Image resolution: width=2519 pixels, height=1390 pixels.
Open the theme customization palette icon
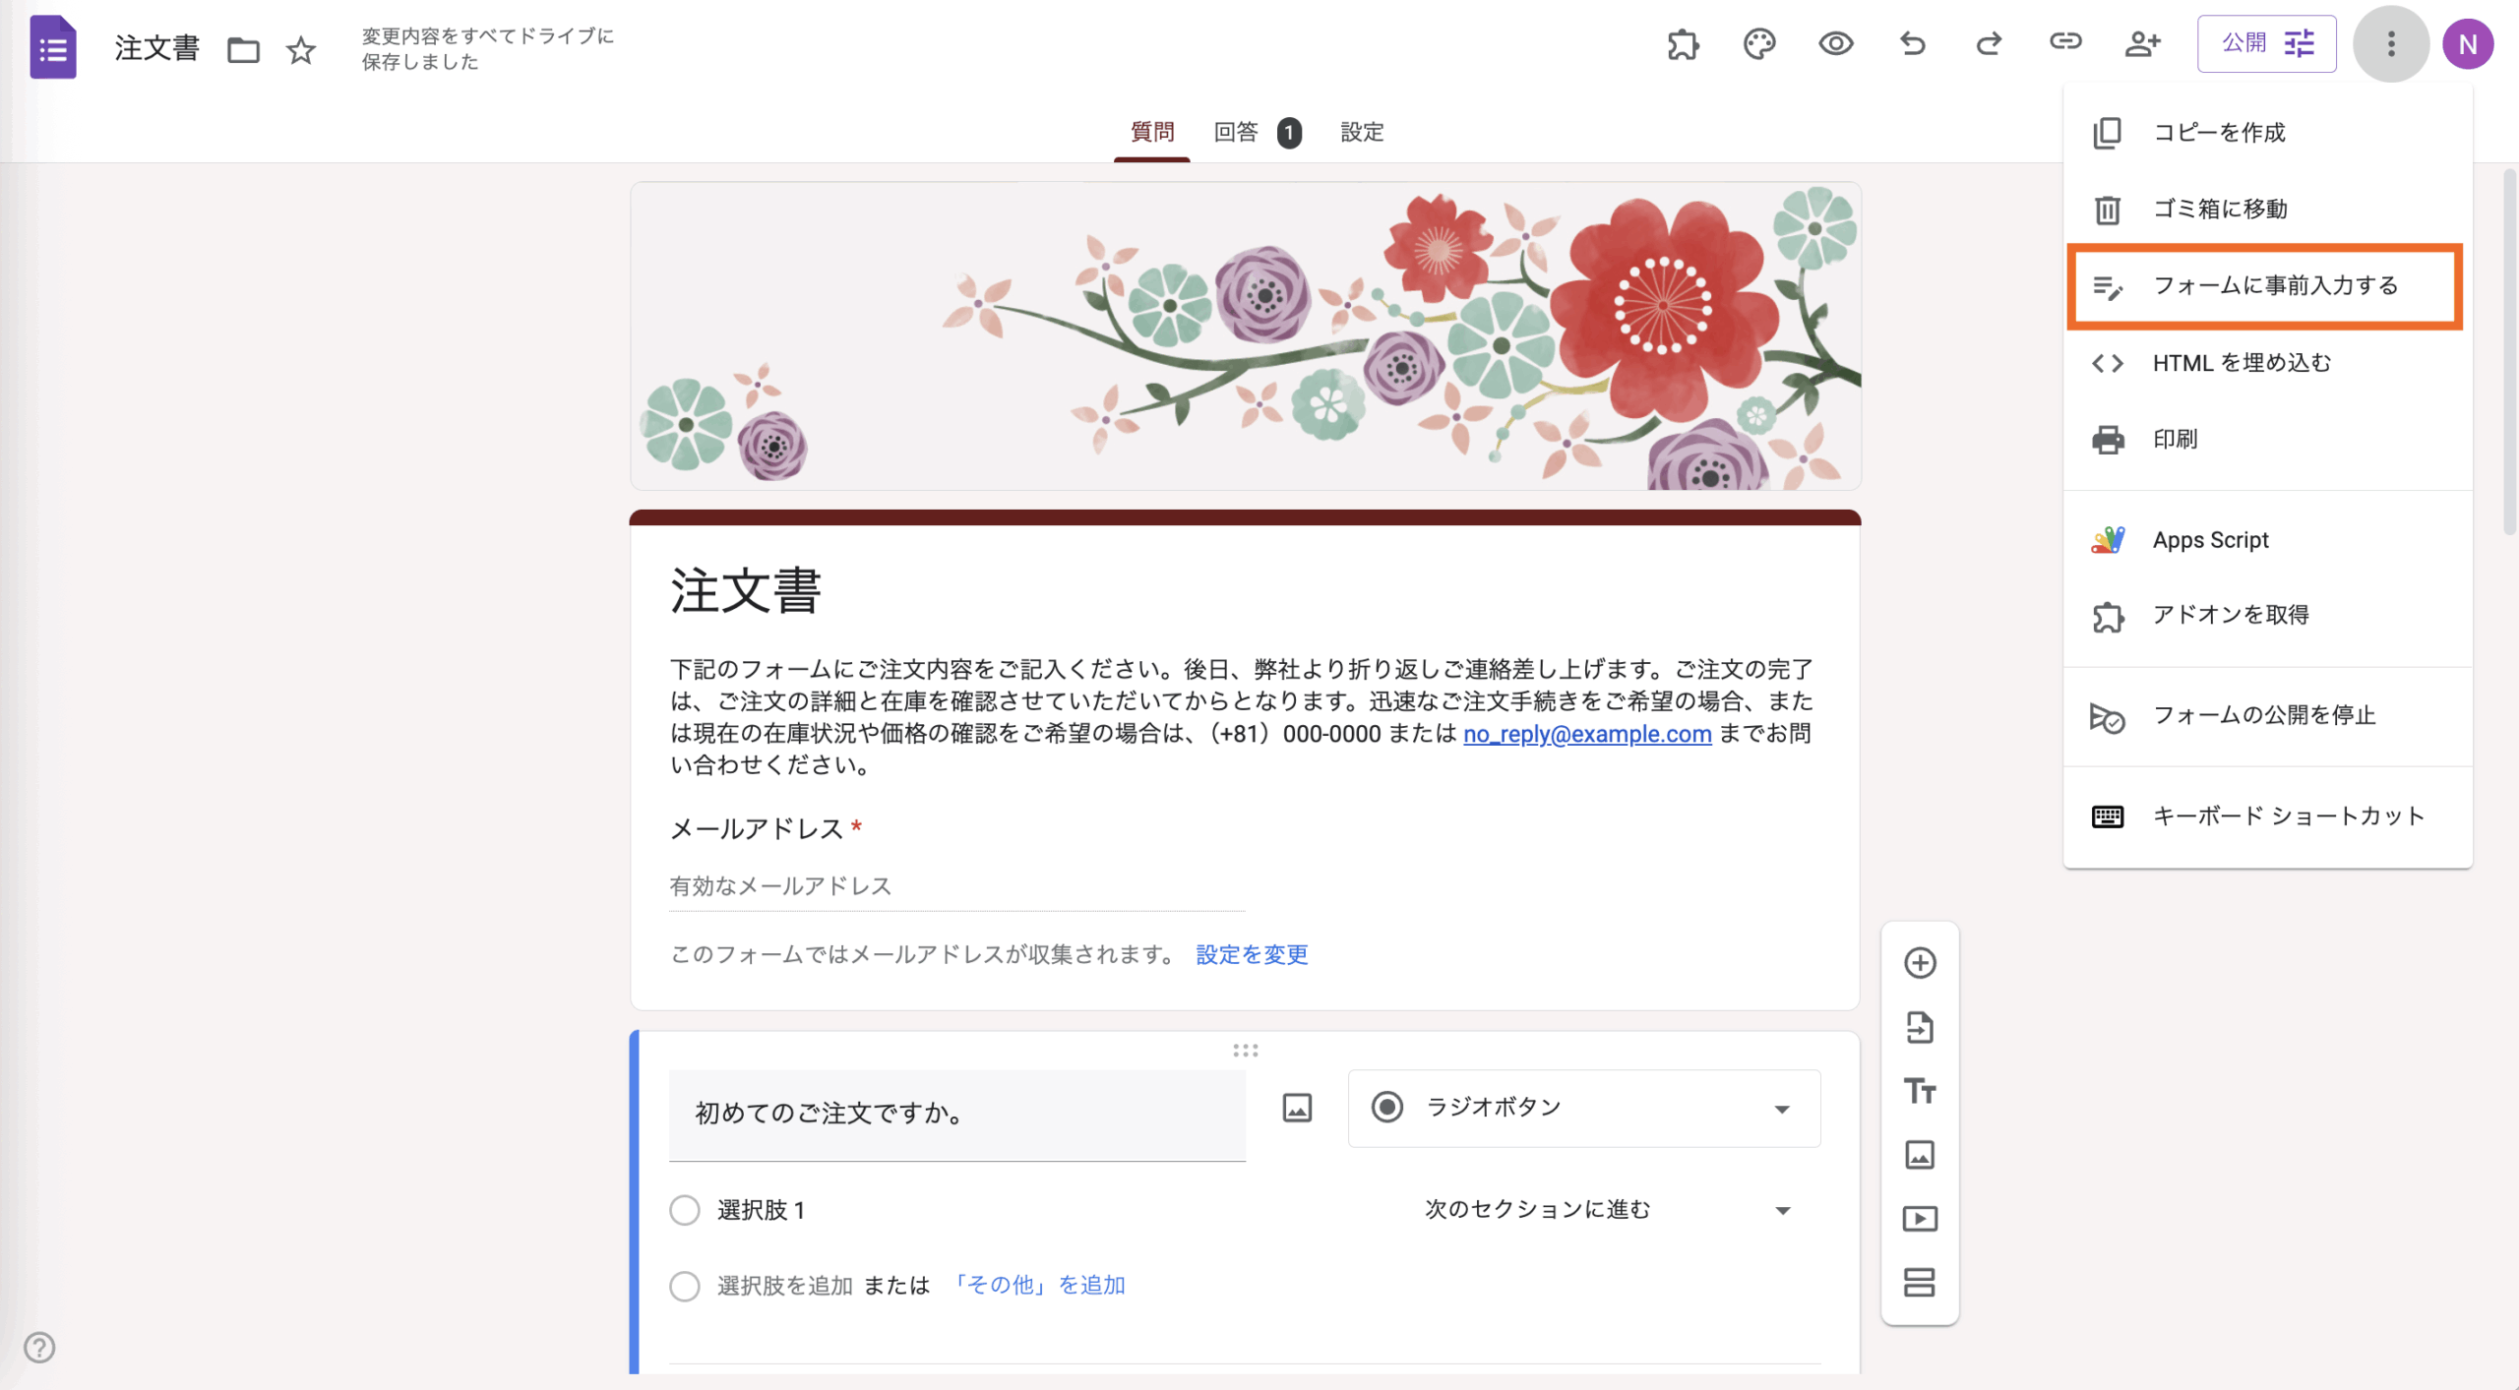point(1759,44)
